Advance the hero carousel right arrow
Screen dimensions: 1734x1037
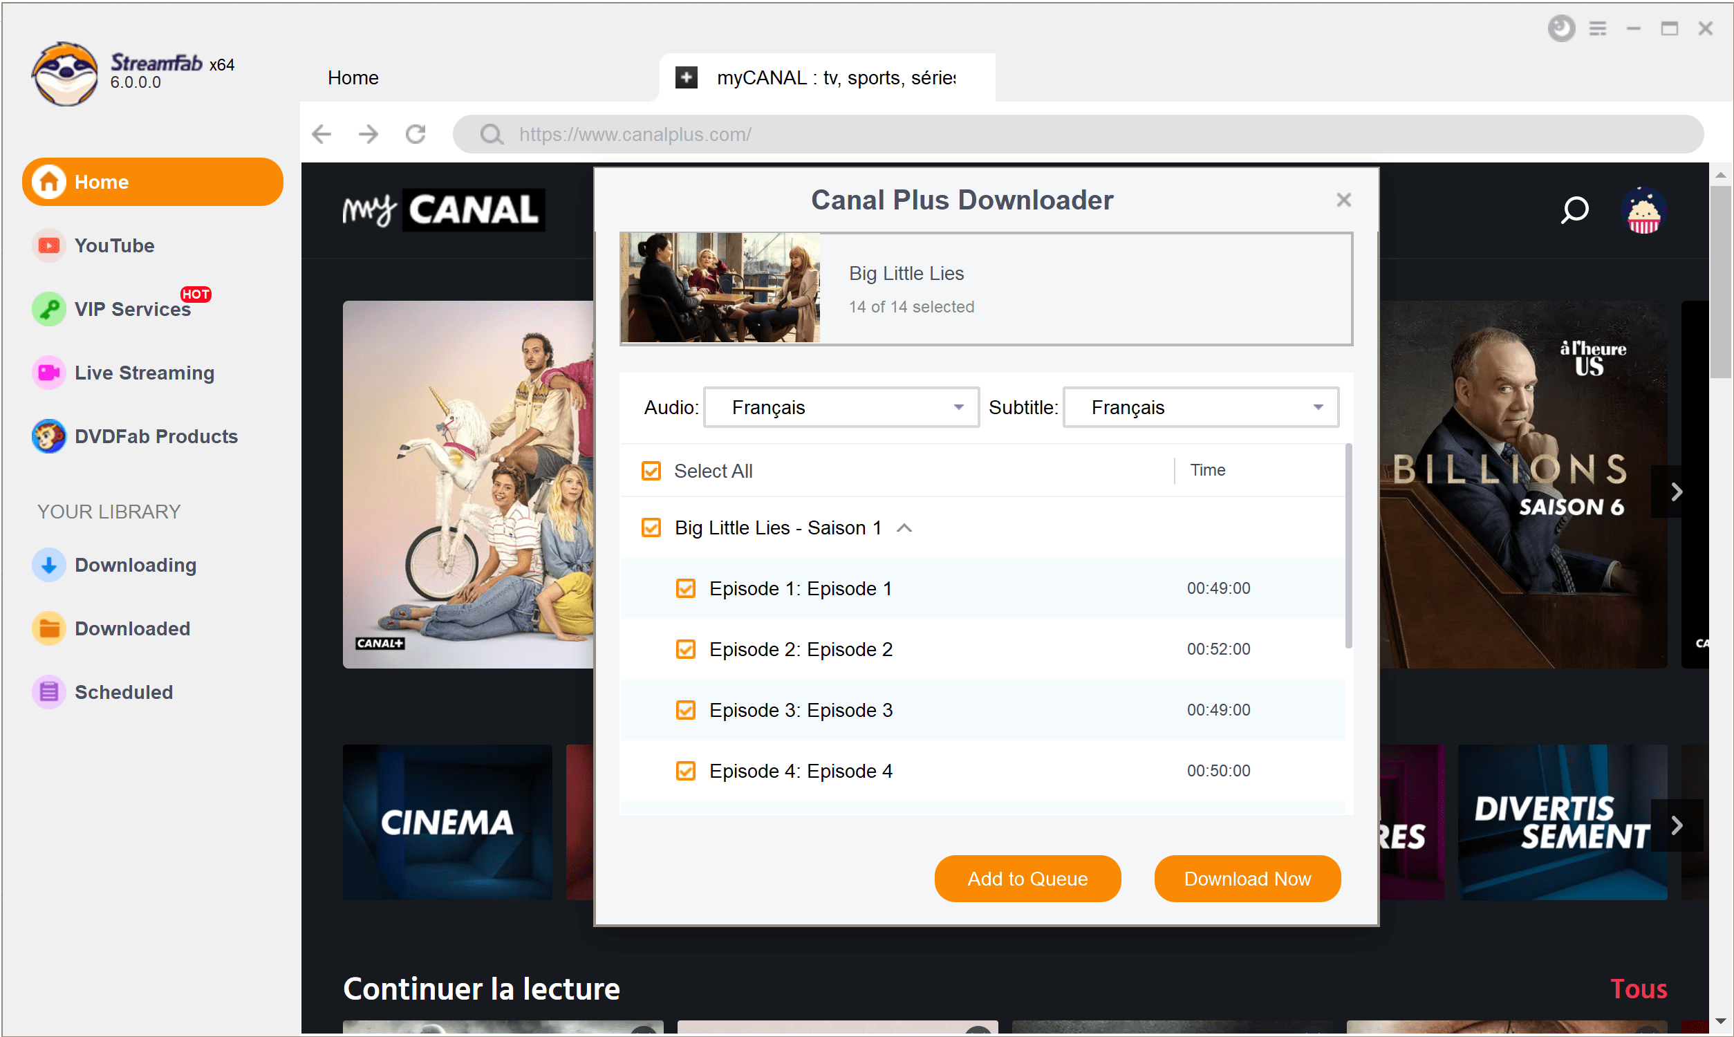(1677, 492)
